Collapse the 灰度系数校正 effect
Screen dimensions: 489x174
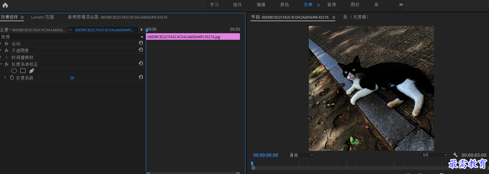pyautogui.click(x=1, y=64)
